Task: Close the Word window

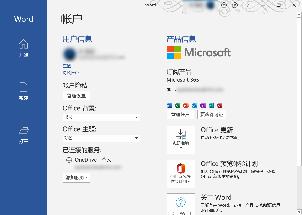Action: tap(294, 5)
